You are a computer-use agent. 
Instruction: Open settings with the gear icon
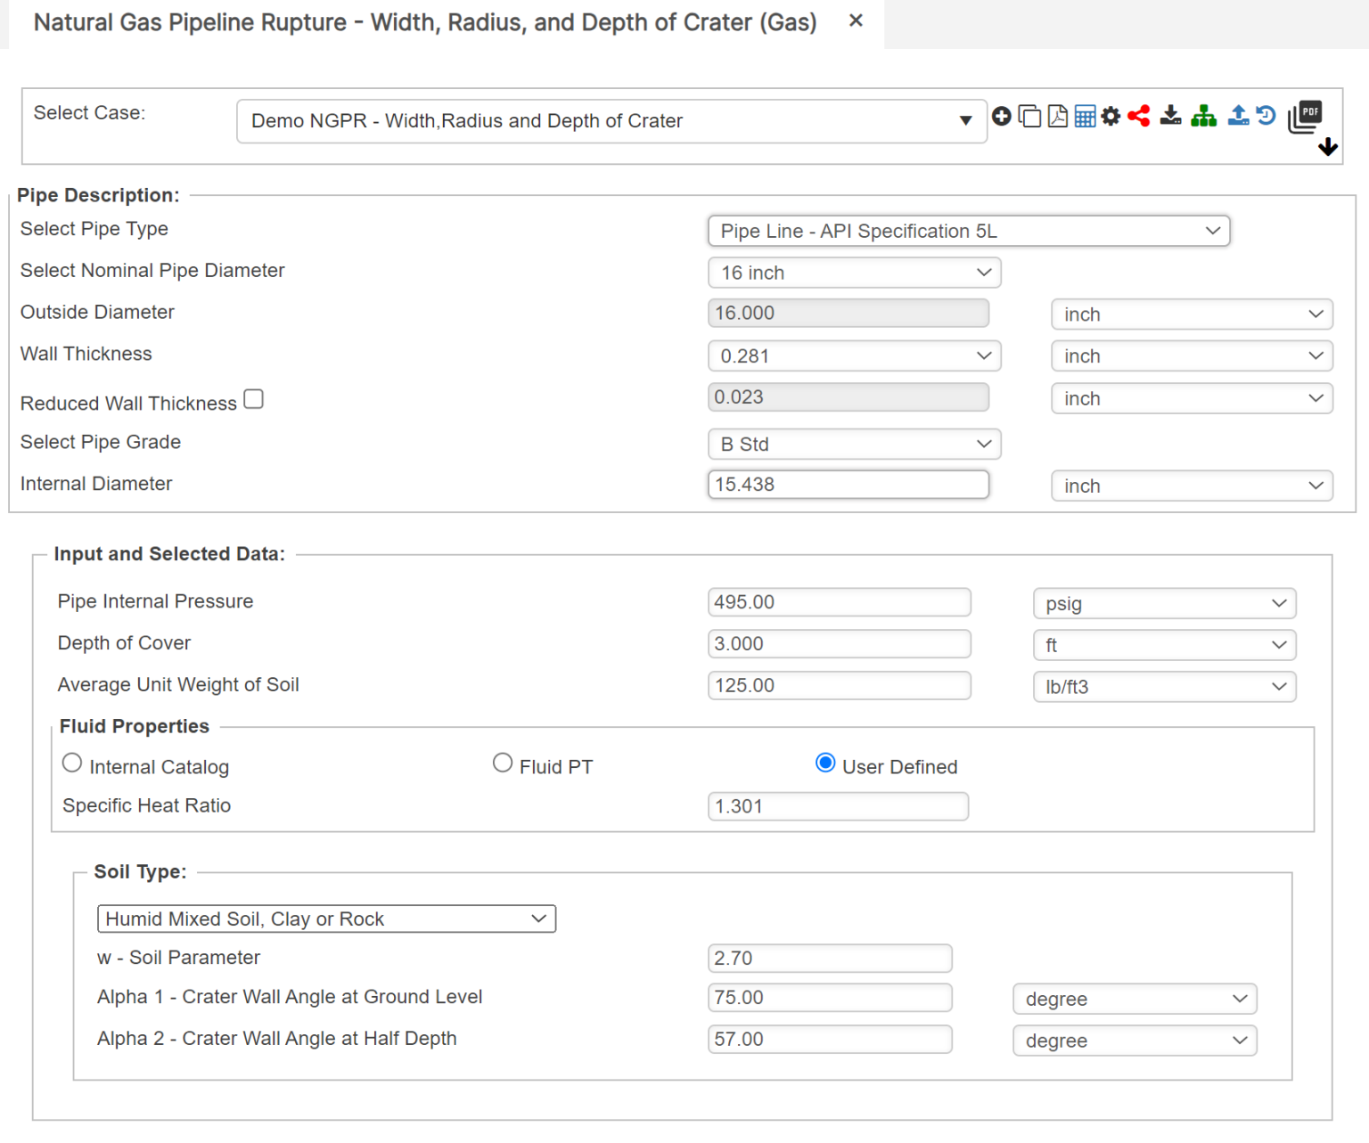point(1111,117)
